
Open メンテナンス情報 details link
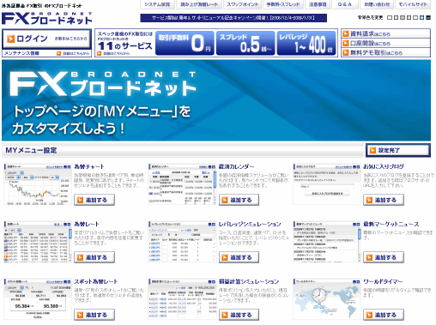point(73,53)
